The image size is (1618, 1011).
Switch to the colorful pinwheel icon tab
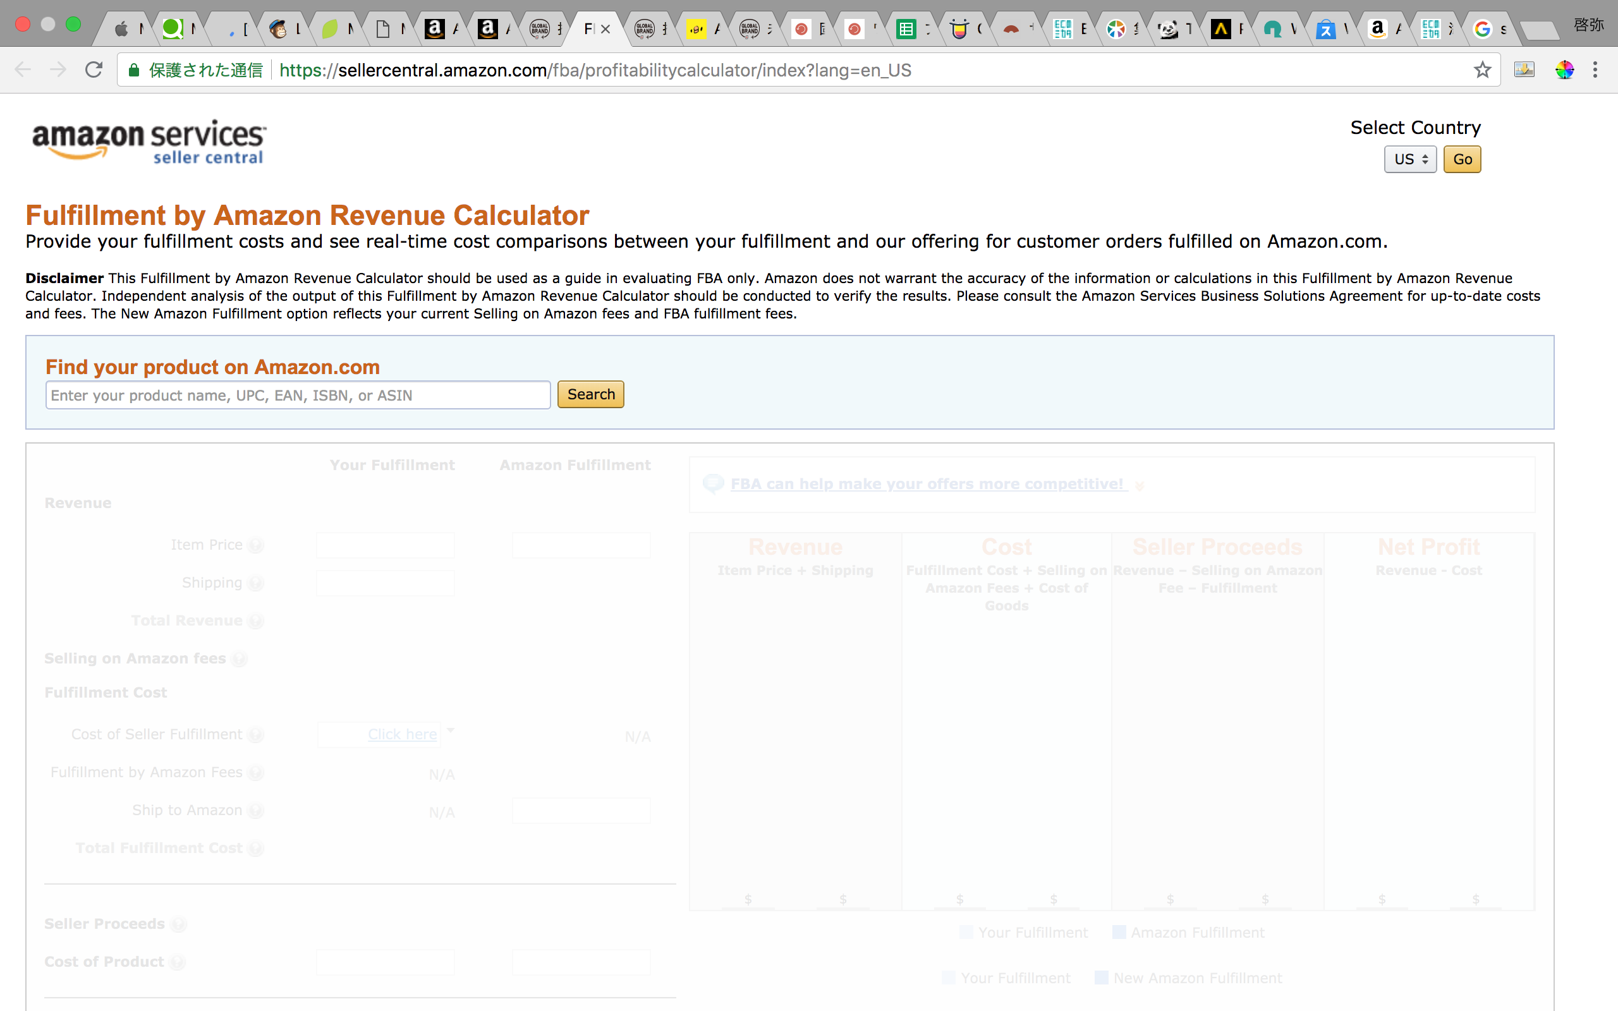pos(1116,29)
